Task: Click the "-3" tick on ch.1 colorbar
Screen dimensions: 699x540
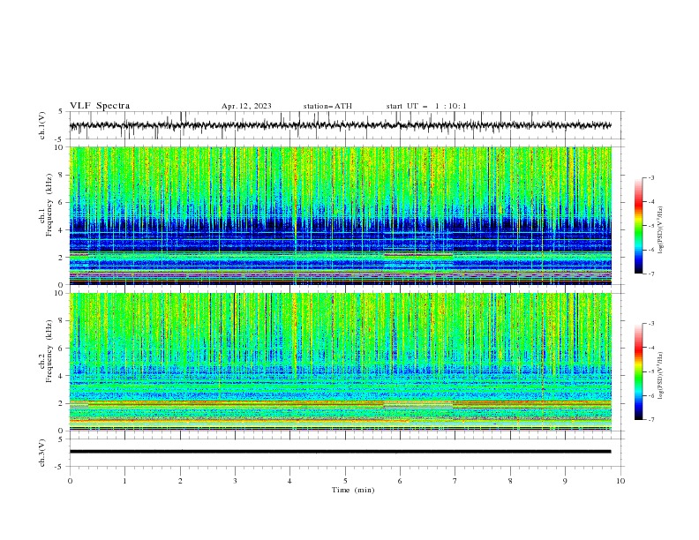Action: point(650,177)
